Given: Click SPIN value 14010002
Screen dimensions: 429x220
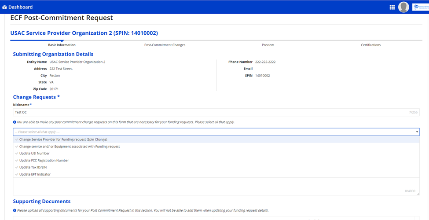Looking at the screenshot, I should click(263, 76).
